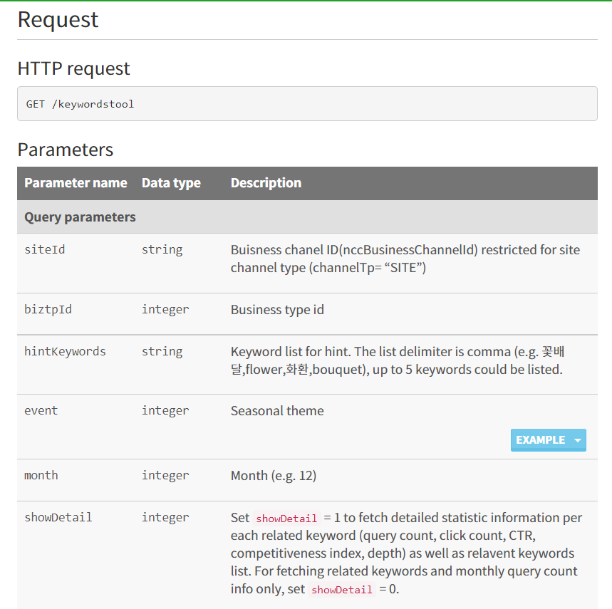612x609 pixels.
Task: Click integer data type in event row
Action: (x=165, y=411)
